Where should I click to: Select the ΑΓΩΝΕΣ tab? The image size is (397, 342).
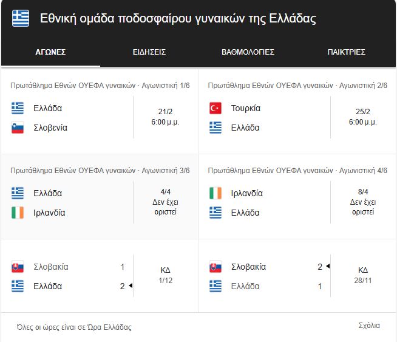[50, 52]
